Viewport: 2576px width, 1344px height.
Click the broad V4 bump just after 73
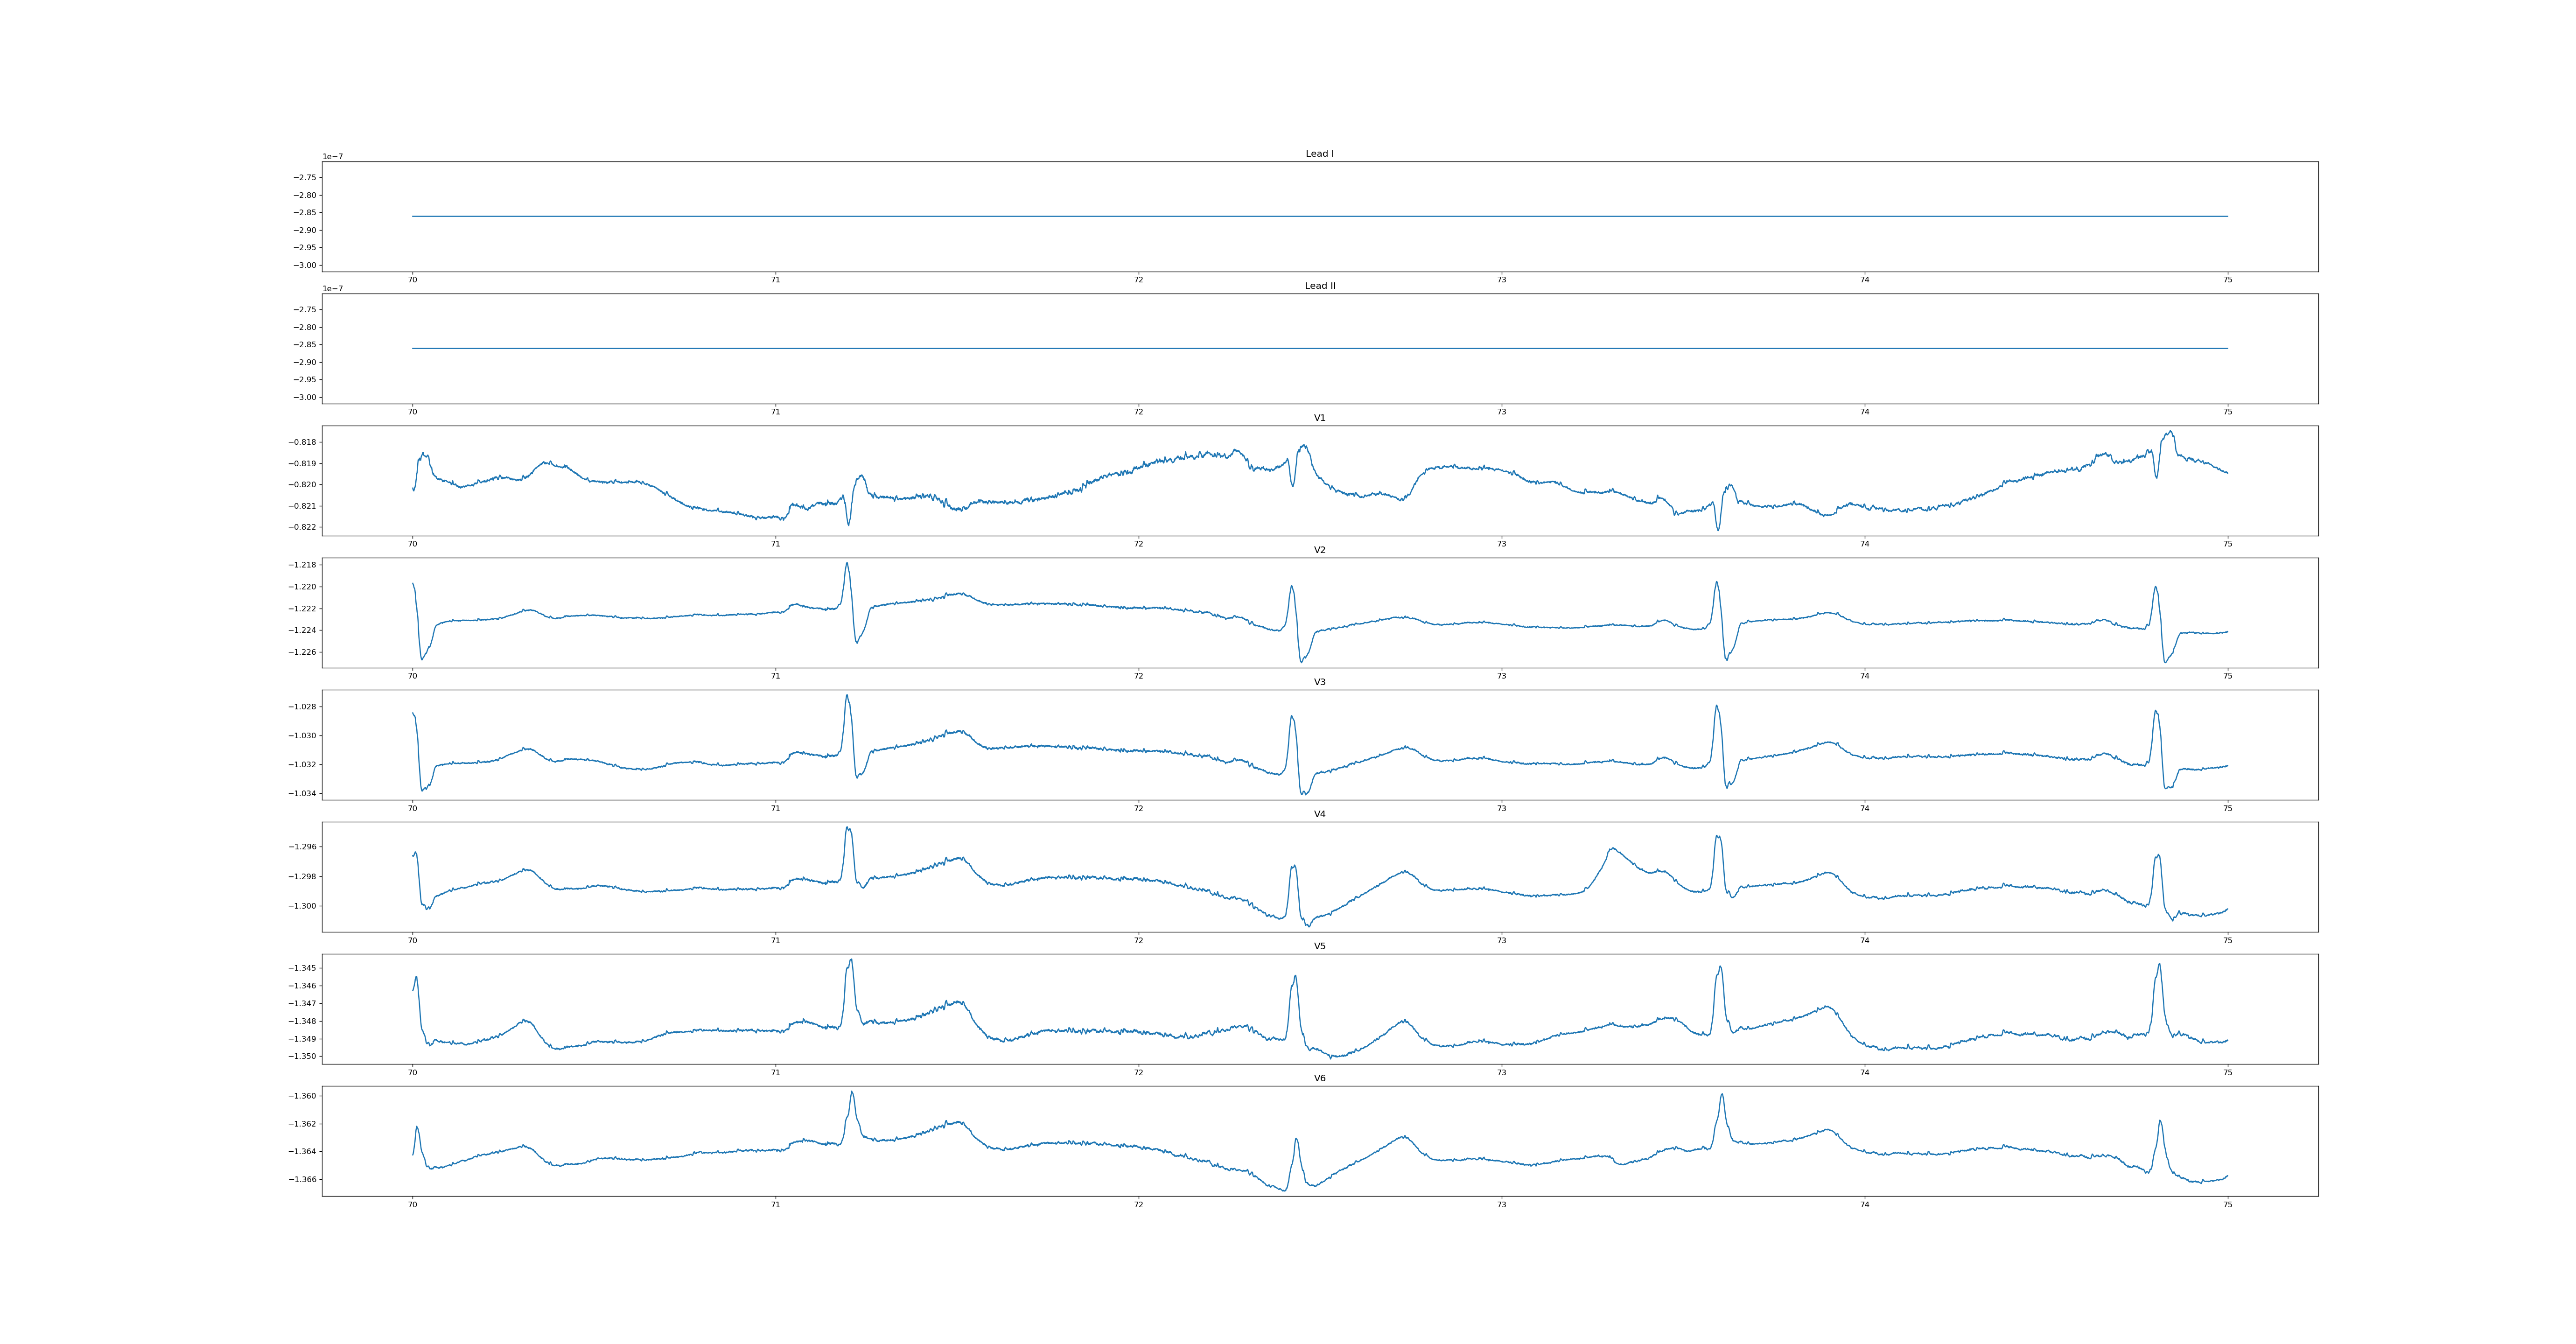[1612, 850]
